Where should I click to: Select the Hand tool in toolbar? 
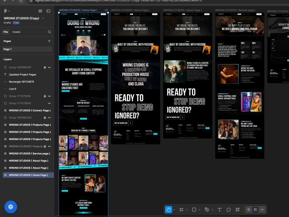(168, 209)
